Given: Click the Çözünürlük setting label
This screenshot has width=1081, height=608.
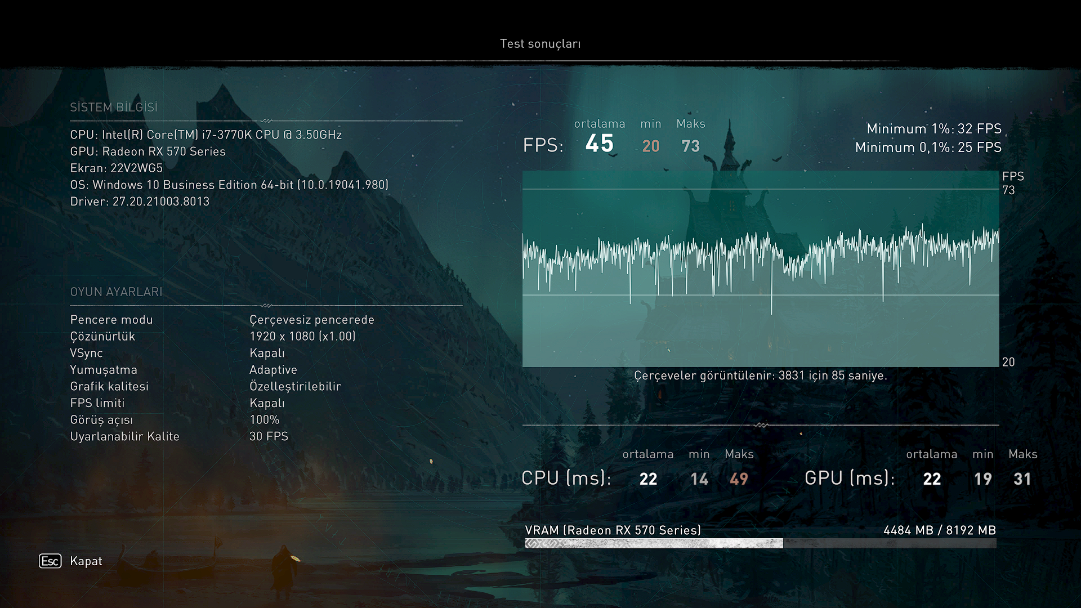Looking at the screenshot, I should click(102, 336).
